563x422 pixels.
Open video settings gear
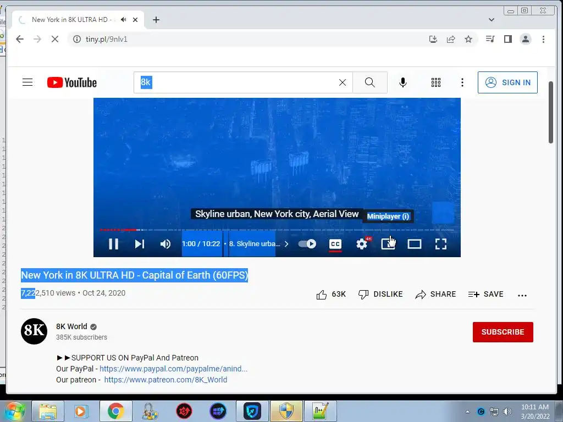tap(362, 244)
